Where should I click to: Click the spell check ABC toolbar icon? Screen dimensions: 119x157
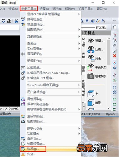pyautogui.click(x=4, y=21)
